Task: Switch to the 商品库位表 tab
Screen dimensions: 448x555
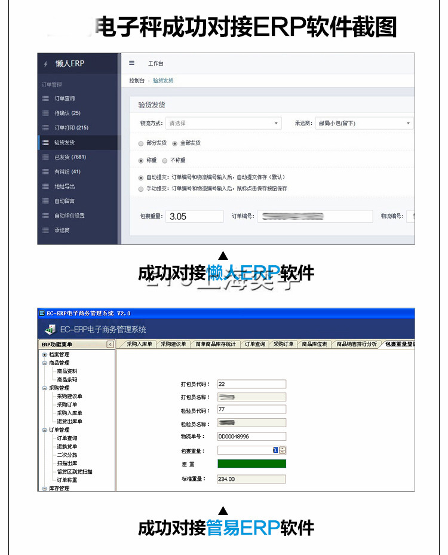Action: coord(314,344)
